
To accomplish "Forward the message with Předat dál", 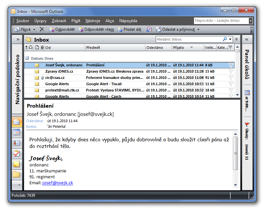I will [x=130, y=29].
